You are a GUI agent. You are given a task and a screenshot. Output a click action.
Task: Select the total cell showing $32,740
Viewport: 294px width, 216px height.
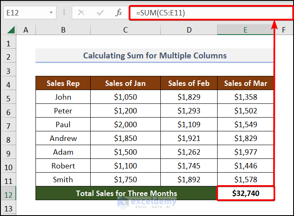[x=245, y=193]
